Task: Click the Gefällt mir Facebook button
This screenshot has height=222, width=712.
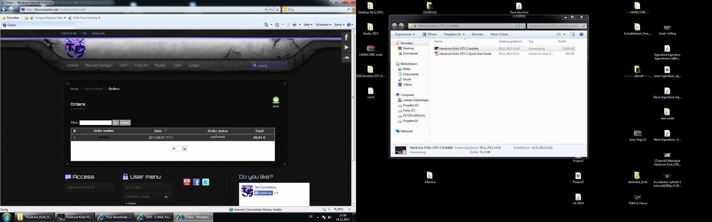Action: click(263, 193)
